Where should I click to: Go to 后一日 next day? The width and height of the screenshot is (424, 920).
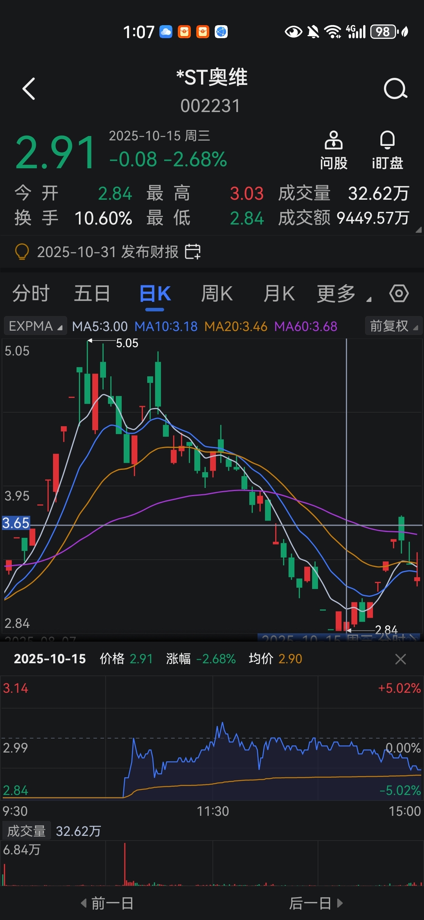316,903
